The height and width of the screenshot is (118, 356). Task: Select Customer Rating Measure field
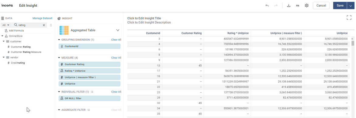coord(26,52)
